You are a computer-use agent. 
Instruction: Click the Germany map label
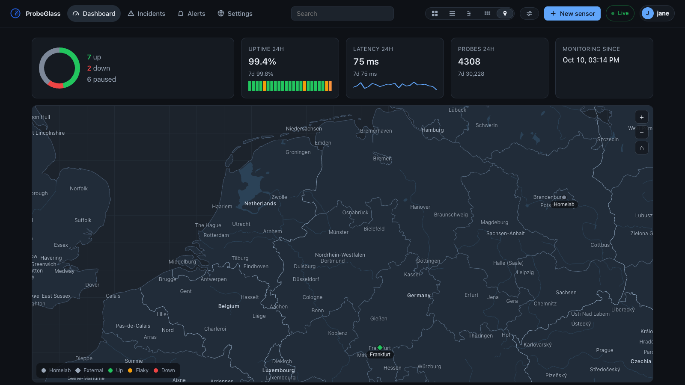[419, 296]
